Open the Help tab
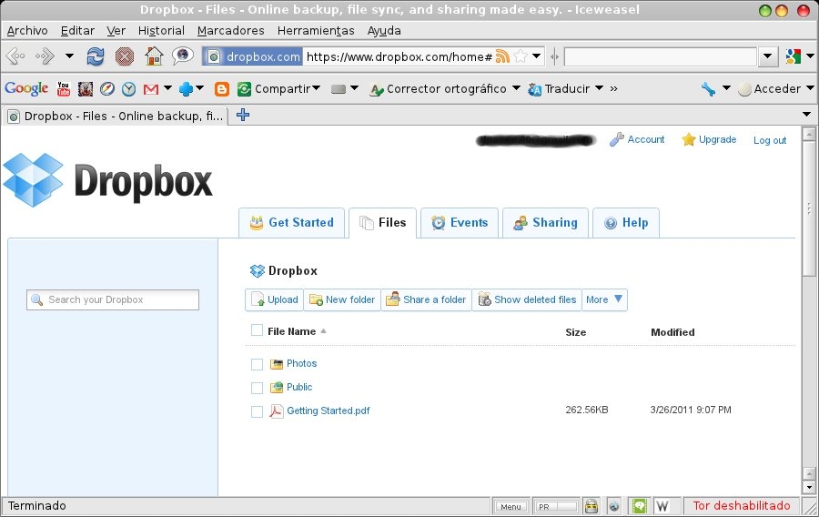819x517 pixels. (626, 223)
